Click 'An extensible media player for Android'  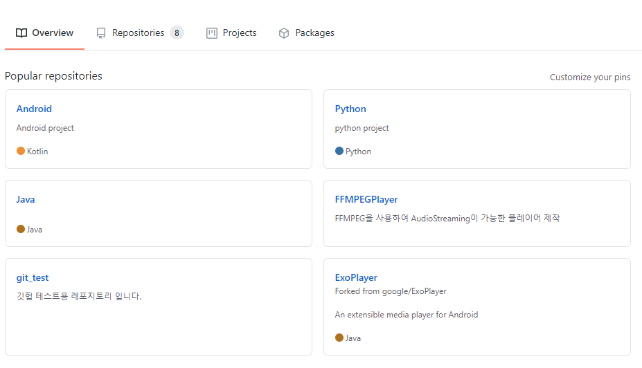pos(406,315)
